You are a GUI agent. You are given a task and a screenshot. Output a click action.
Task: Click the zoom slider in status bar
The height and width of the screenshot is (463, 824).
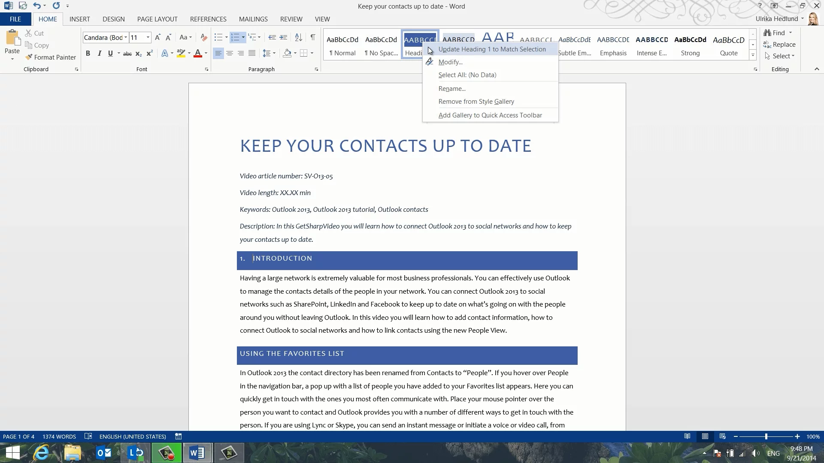pyautogui.click(x=766, y=436)
